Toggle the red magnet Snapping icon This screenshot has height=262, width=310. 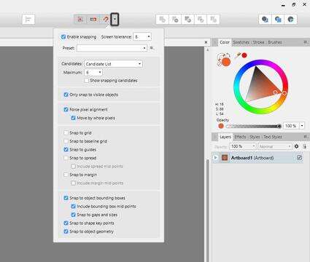tap(105, 19)
